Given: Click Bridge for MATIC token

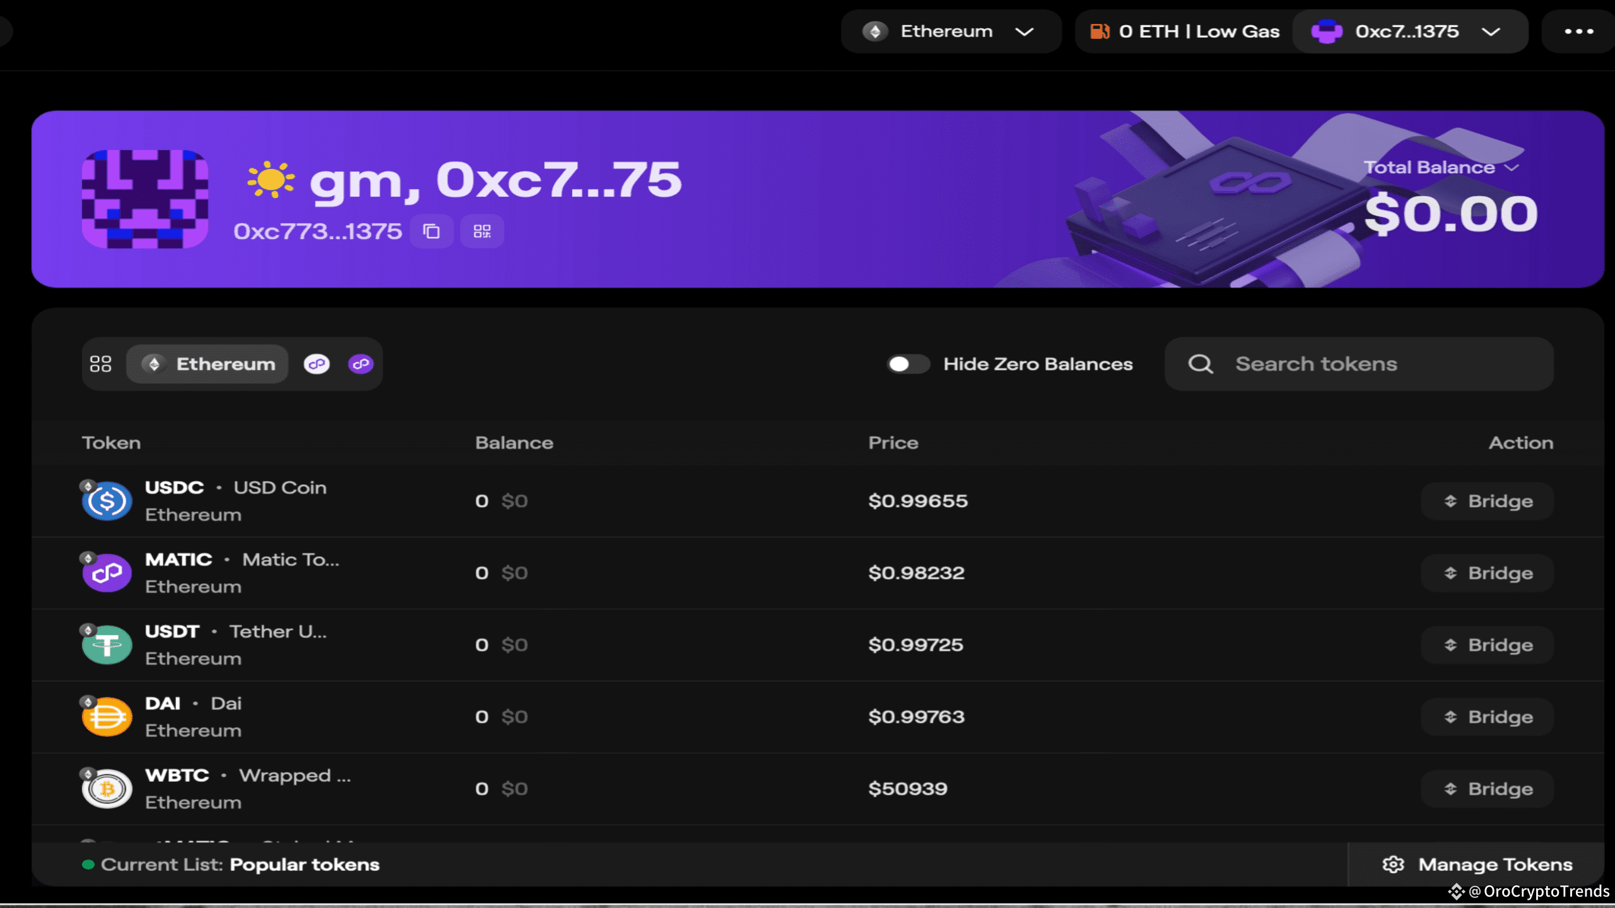Looking at the screenshot, I should (1487, 573).
